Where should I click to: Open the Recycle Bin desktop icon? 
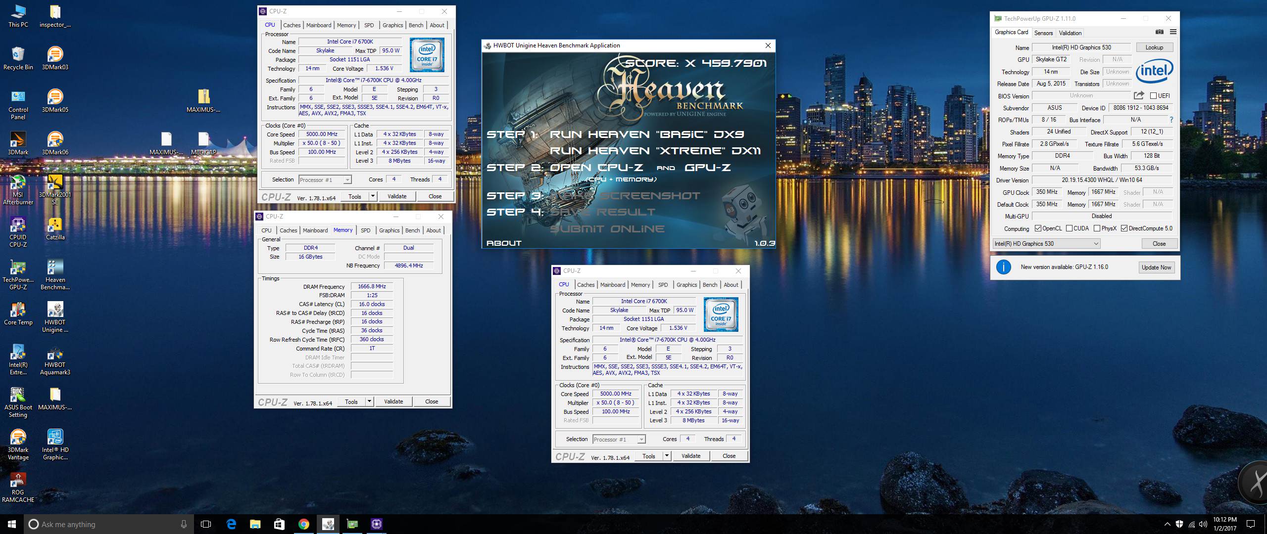point(18,58)
